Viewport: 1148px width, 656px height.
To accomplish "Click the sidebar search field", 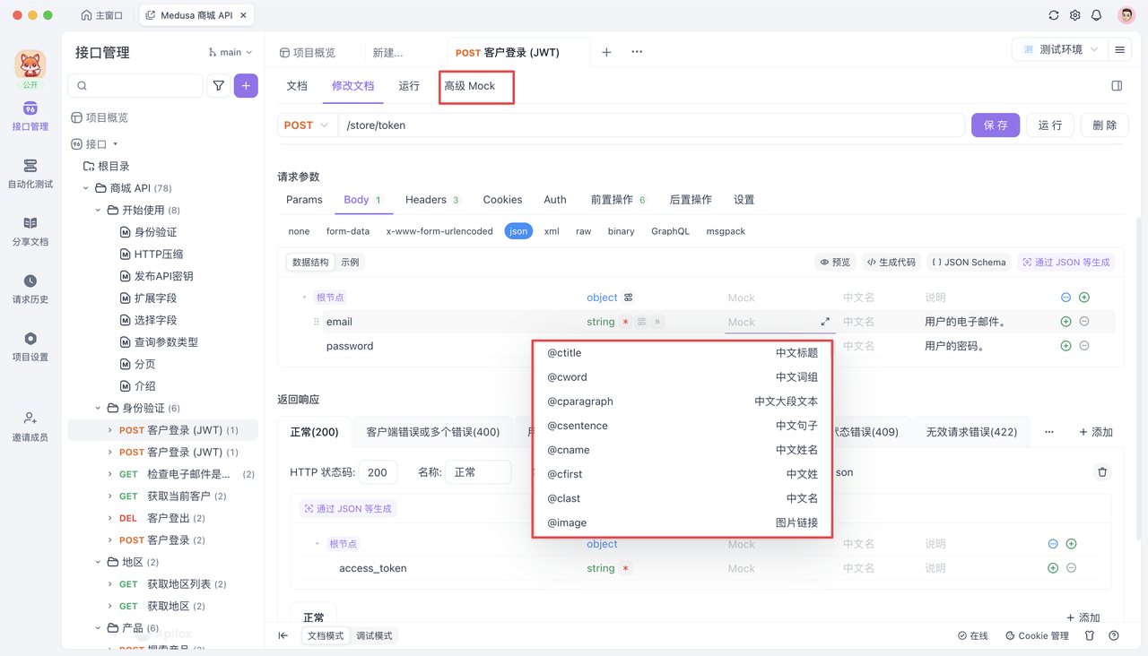I will (x=136, y=86).
